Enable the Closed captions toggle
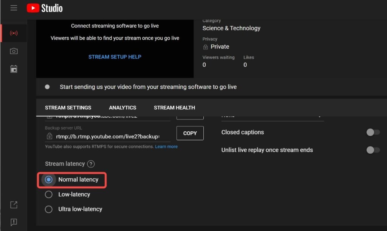The height and width of the screenshot is (231, 387). (x=373, y=132)
